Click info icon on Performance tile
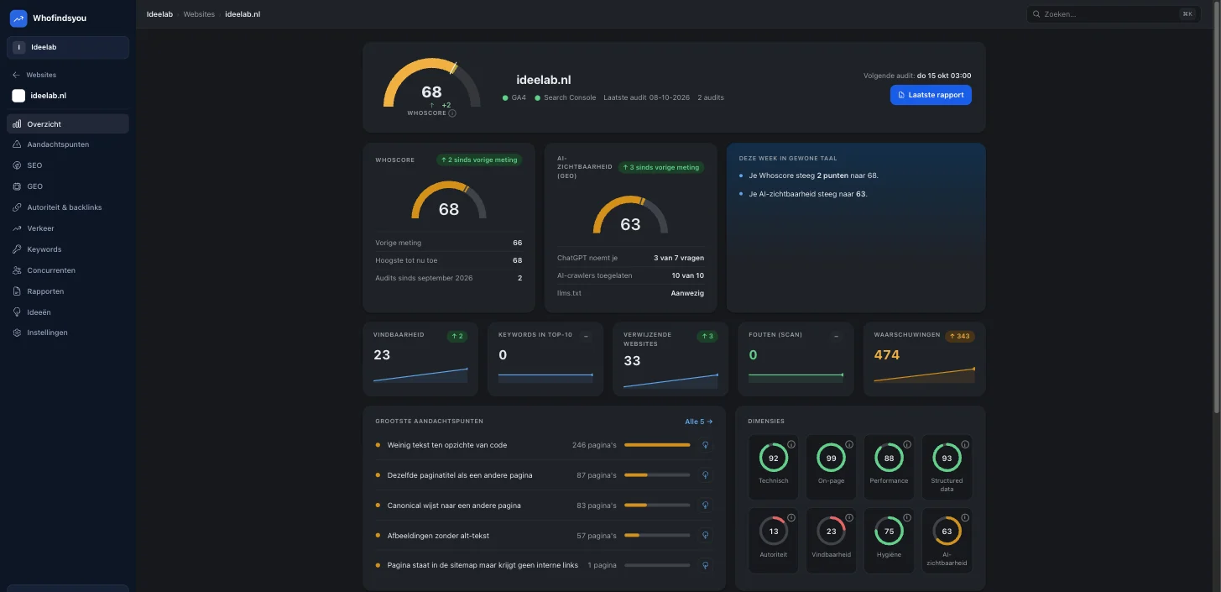Viewport: 1221px width, 592px height. pos(906,444)
